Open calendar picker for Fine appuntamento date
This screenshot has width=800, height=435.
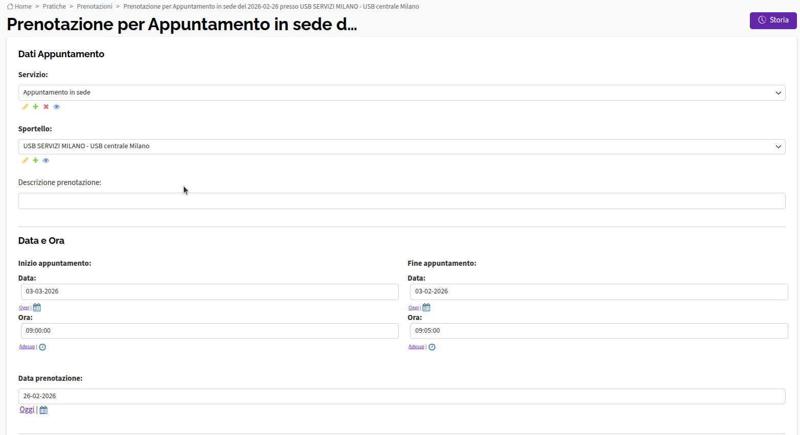coord(426,308)
